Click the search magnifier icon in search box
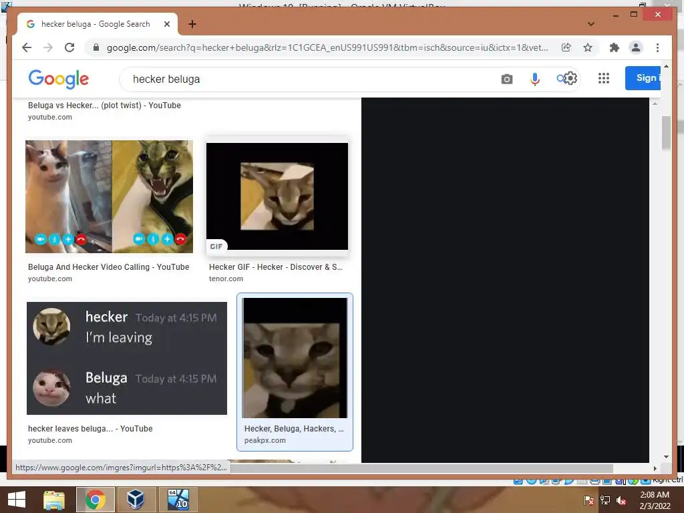This screenshot has height=513, width=684. pyautogui.click(x=560, y=79)
